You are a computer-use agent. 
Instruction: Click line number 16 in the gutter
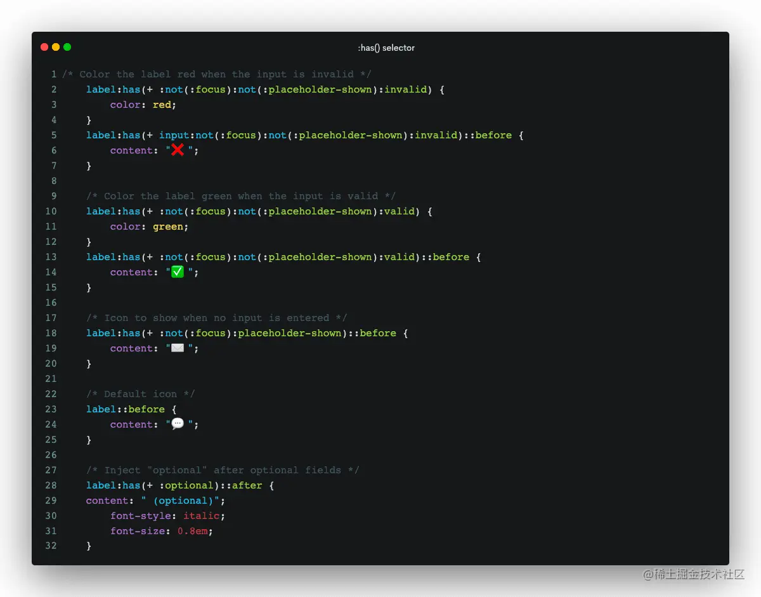pos(51,303)
